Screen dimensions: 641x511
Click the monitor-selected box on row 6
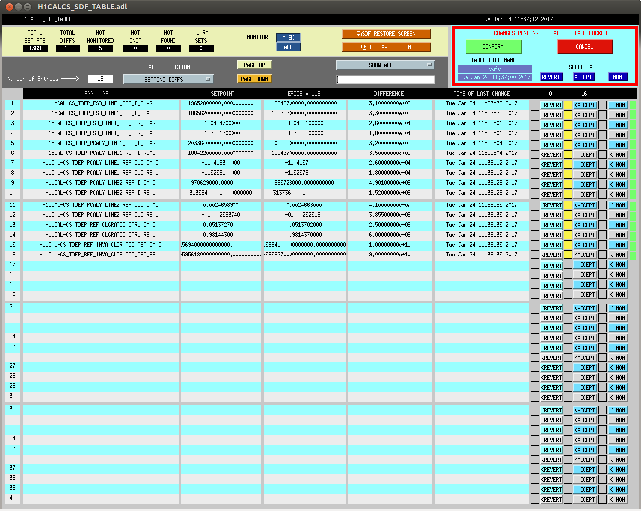pyautogui.click(x=602, y=154)
